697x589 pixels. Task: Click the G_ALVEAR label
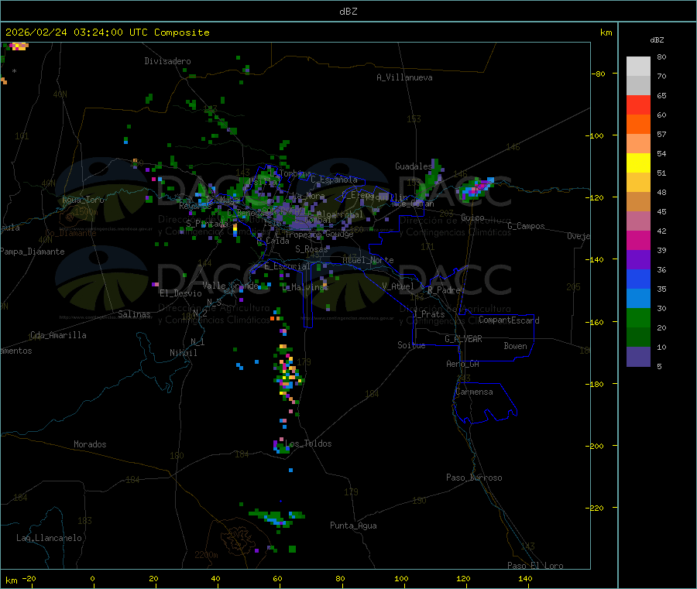point(463,339)
